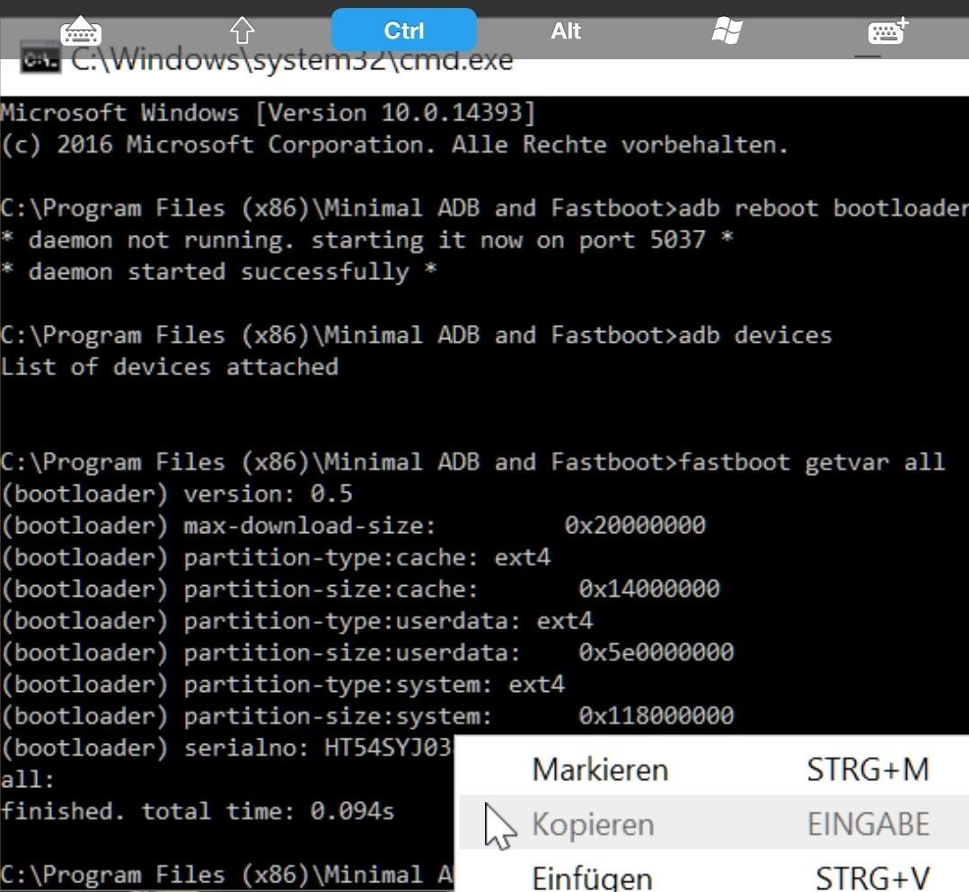Toggle the Ctrl modifier key
The width and height of the screenshot is (969, 892).
[x=403, y=31]
